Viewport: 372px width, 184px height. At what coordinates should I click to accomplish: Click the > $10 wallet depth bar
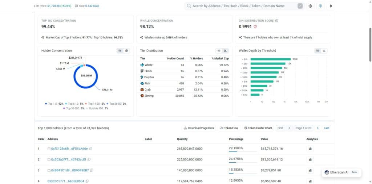(270, 59)
